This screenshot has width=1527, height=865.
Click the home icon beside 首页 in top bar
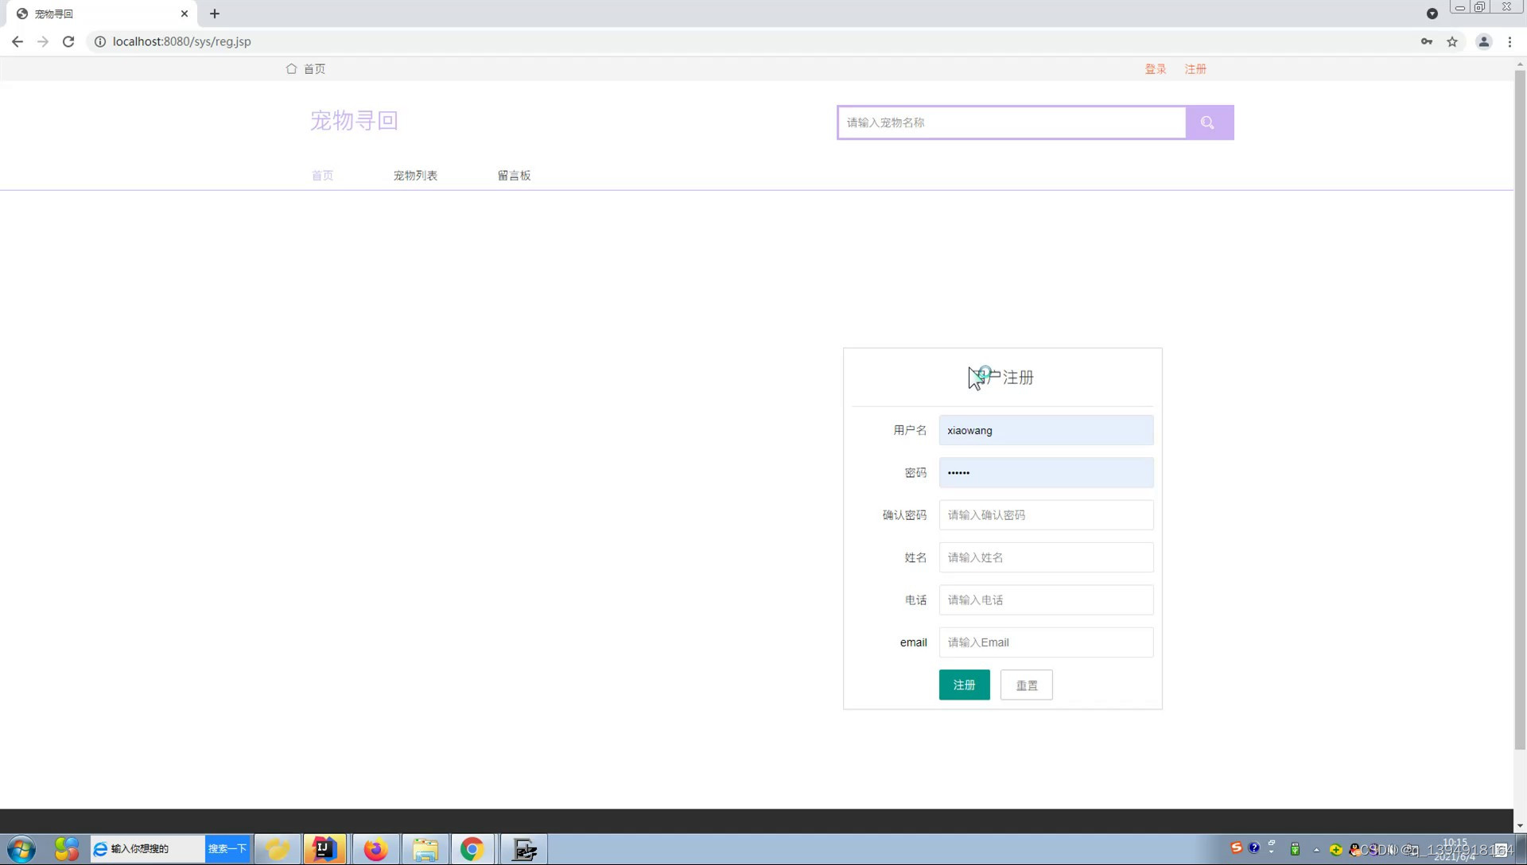(x=291, y=69)
